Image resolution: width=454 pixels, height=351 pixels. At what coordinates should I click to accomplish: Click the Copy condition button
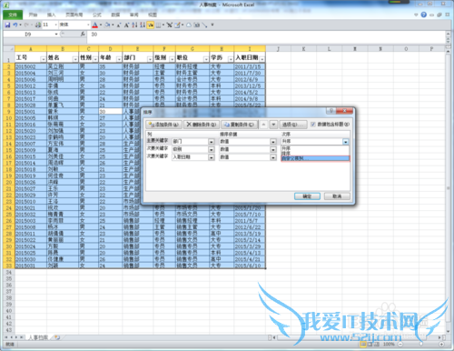click(x=239, y=125)
